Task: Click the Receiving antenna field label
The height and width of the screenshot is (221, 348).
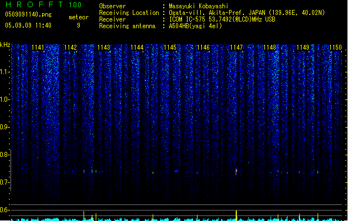Action: coord(127,26)
